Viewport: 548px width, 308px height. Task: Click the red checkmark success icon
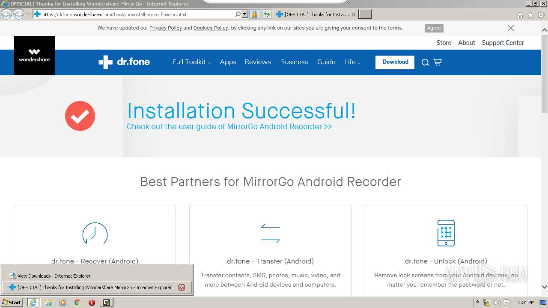tap(80, 116)
